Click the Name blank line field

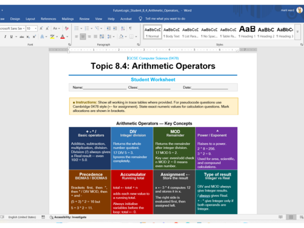pos(105,88)
